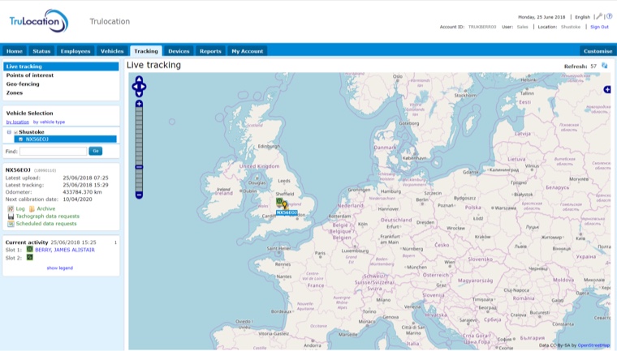The height and width of the screenshot is (351, 617).
Task: Open the help question mark icon
Action: tap(609, 16)
